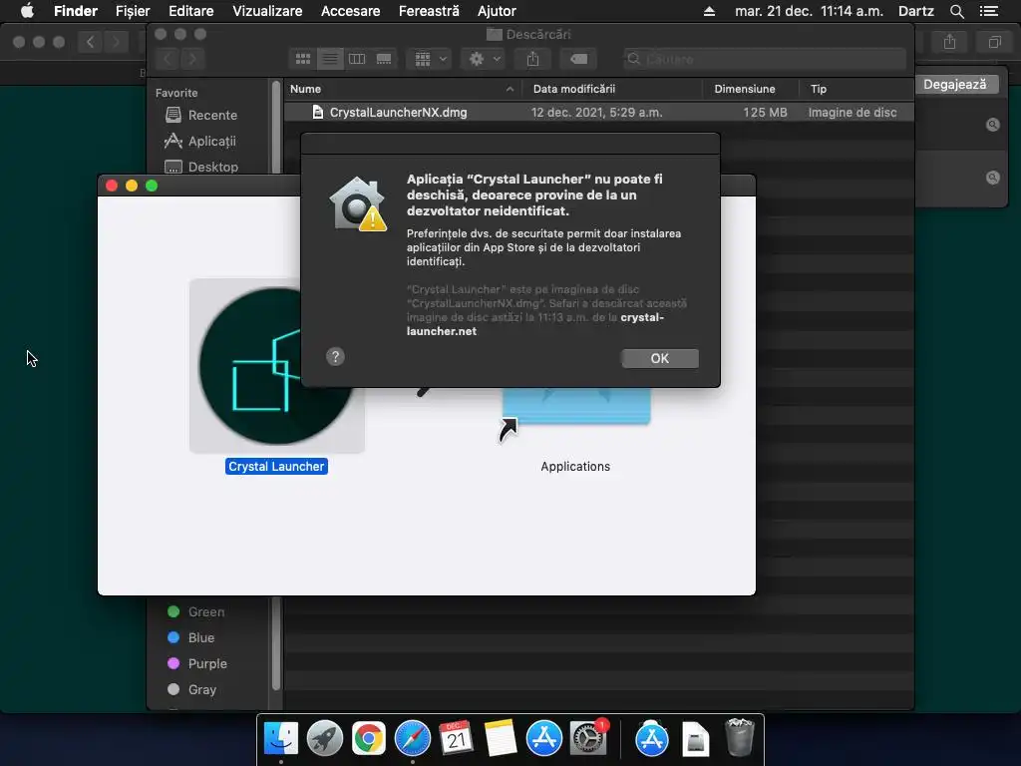This screenshot has width=1021, height=766.
Task: Open Launchpad rocket from the Dock
Action: pos(324,739)
